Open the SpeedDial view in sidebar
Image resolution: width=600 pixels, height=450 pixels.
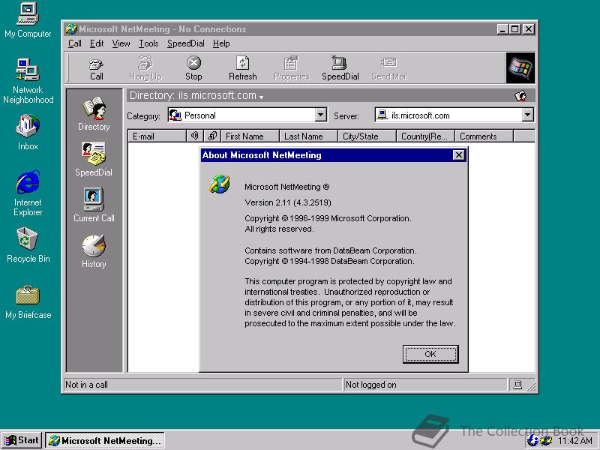(x=94, y=160)
